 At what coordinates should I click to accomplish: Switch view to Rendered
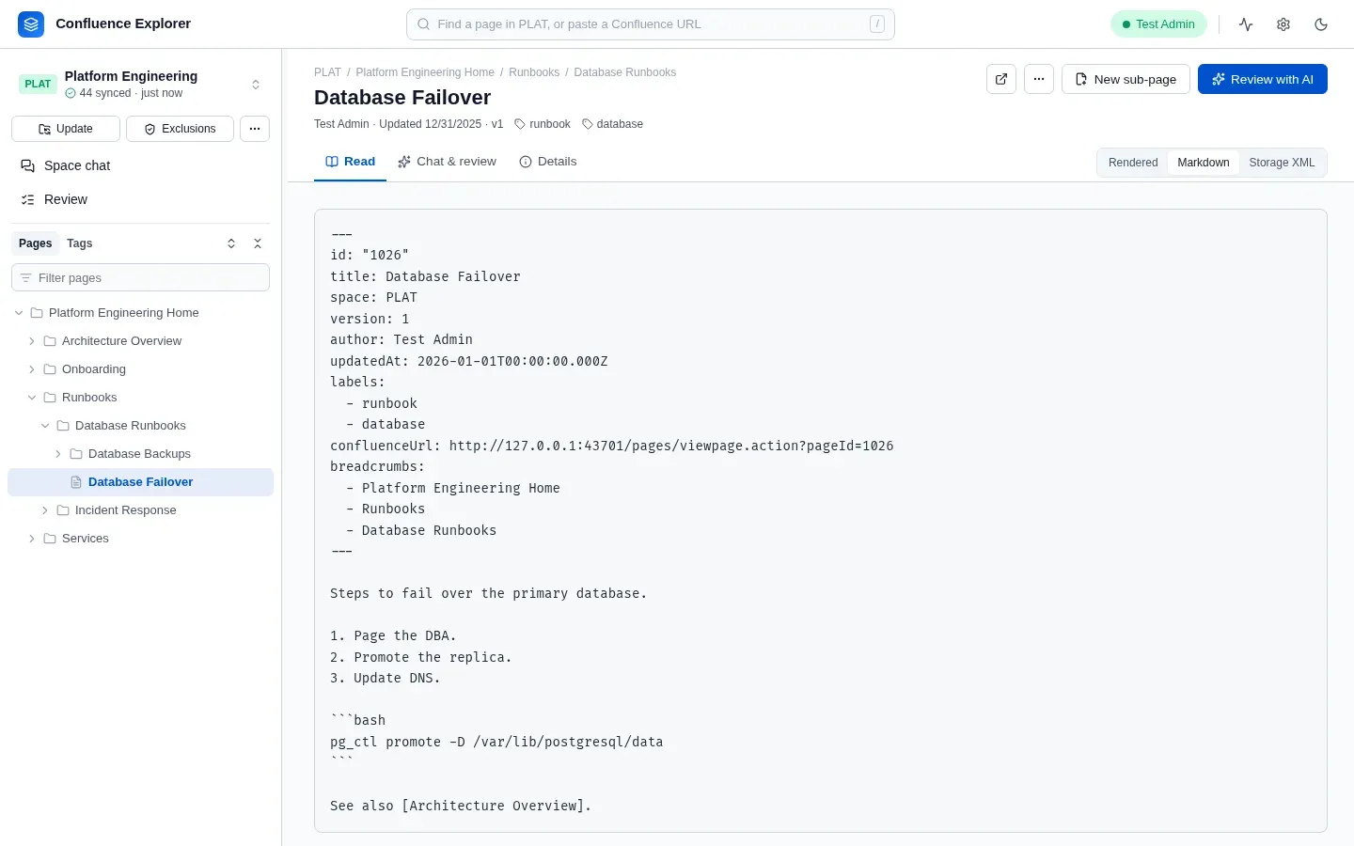[1133, 163]
